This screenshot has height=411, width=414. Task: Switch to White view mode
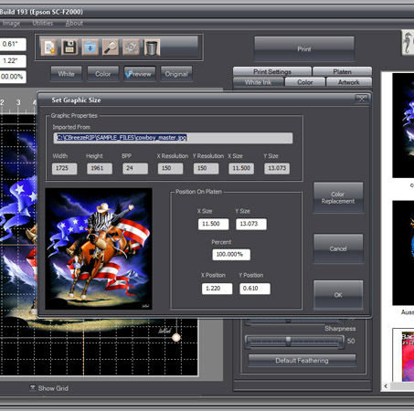click(x=67, y=74)
